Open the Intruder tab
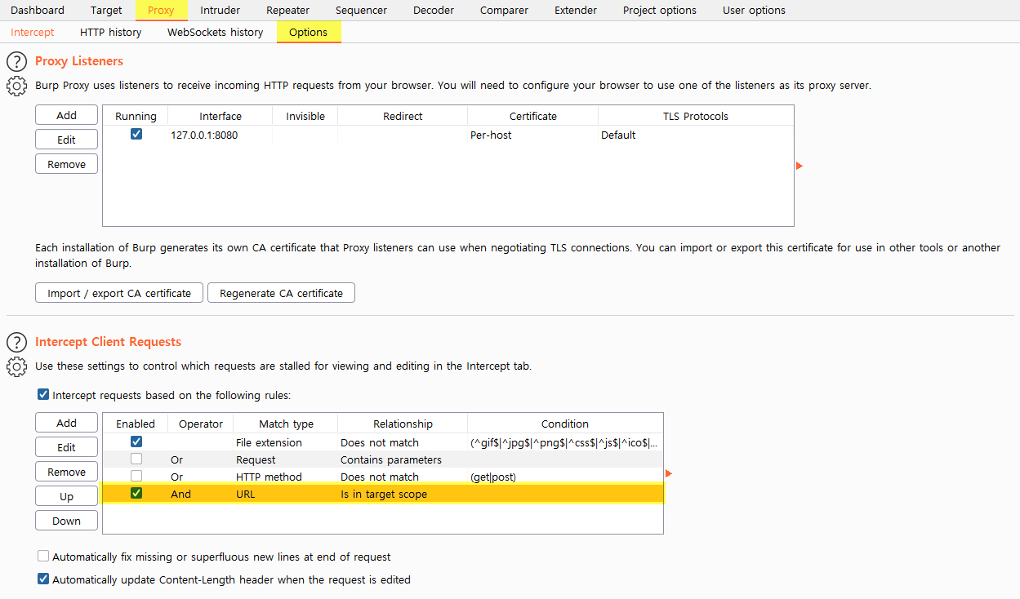1020x599 pixels. tap(220, 11)
